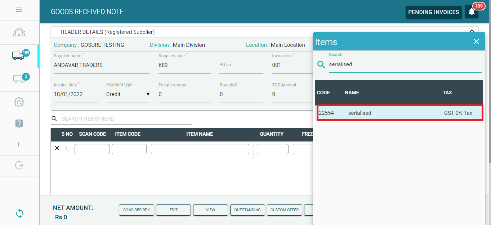Collapse the Header Details section
Viewport: 491px width, 225px height.
pos(472,32)
